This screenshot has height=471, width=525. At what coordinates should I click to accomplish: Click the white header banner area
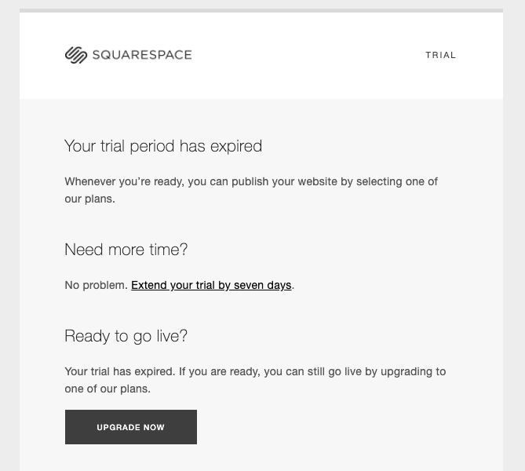pos(261,56)
